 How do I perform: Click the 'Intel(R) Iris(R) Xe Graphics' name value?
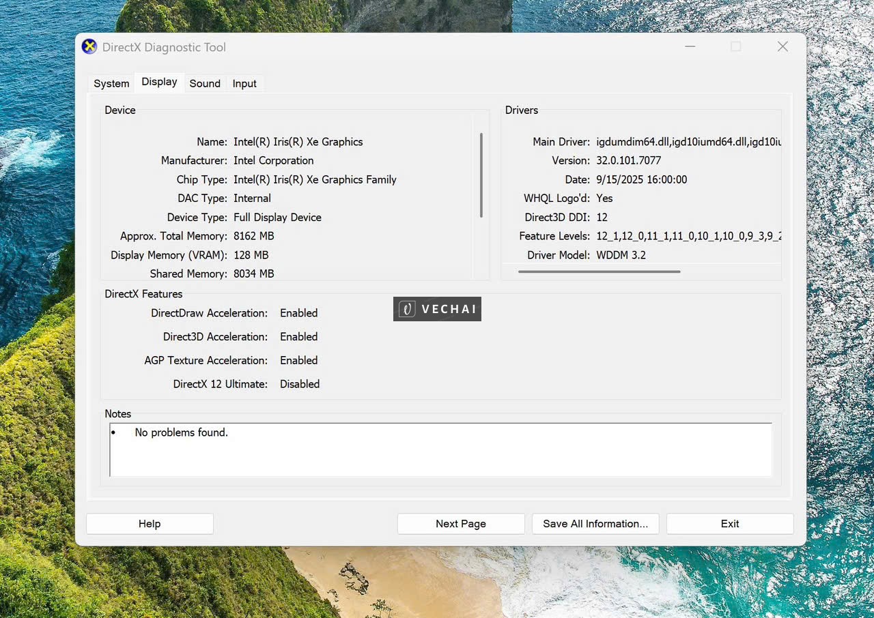298,142
